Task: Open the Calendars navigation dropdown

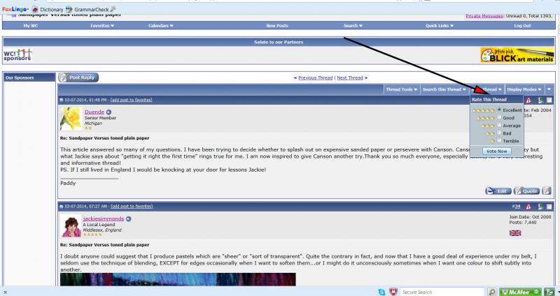Action: coord(161,26)
